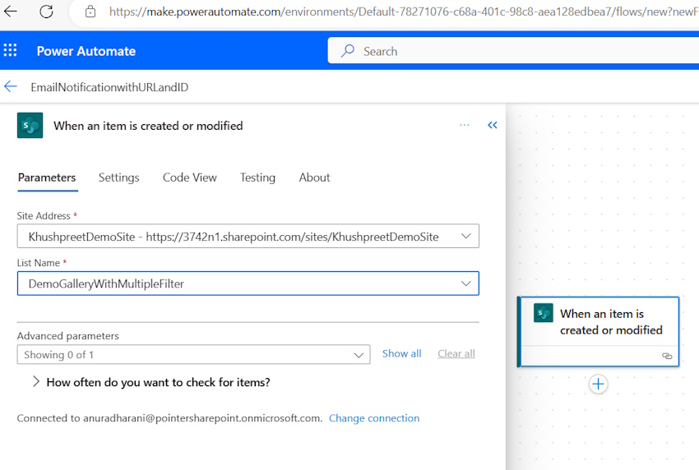Go back using the browser back arrow
The width and height of the screenshot is (699, 470).
[x=10, y=12]
